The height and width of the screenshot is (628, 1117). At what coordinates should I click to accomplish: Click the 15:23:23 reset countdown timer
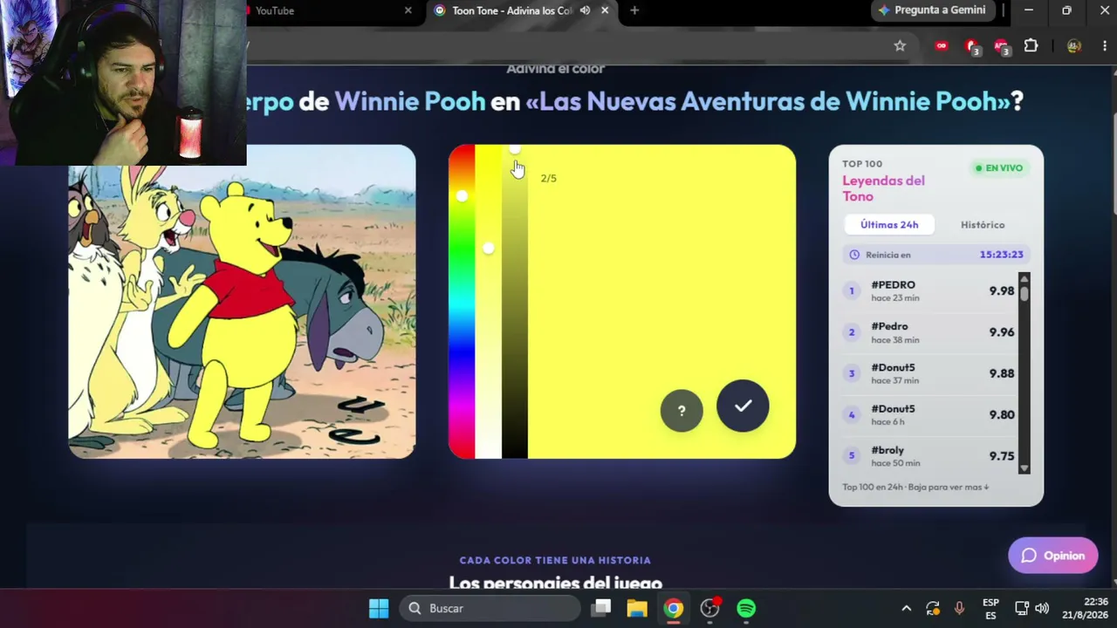pos(1001,255)
